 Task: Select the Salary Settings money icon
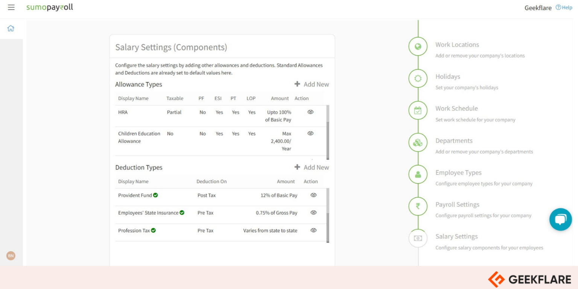418,238
